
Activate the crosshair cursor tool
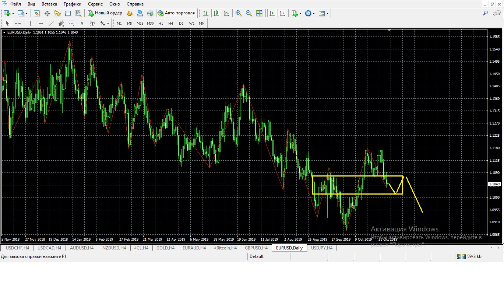tap(17, 23)
